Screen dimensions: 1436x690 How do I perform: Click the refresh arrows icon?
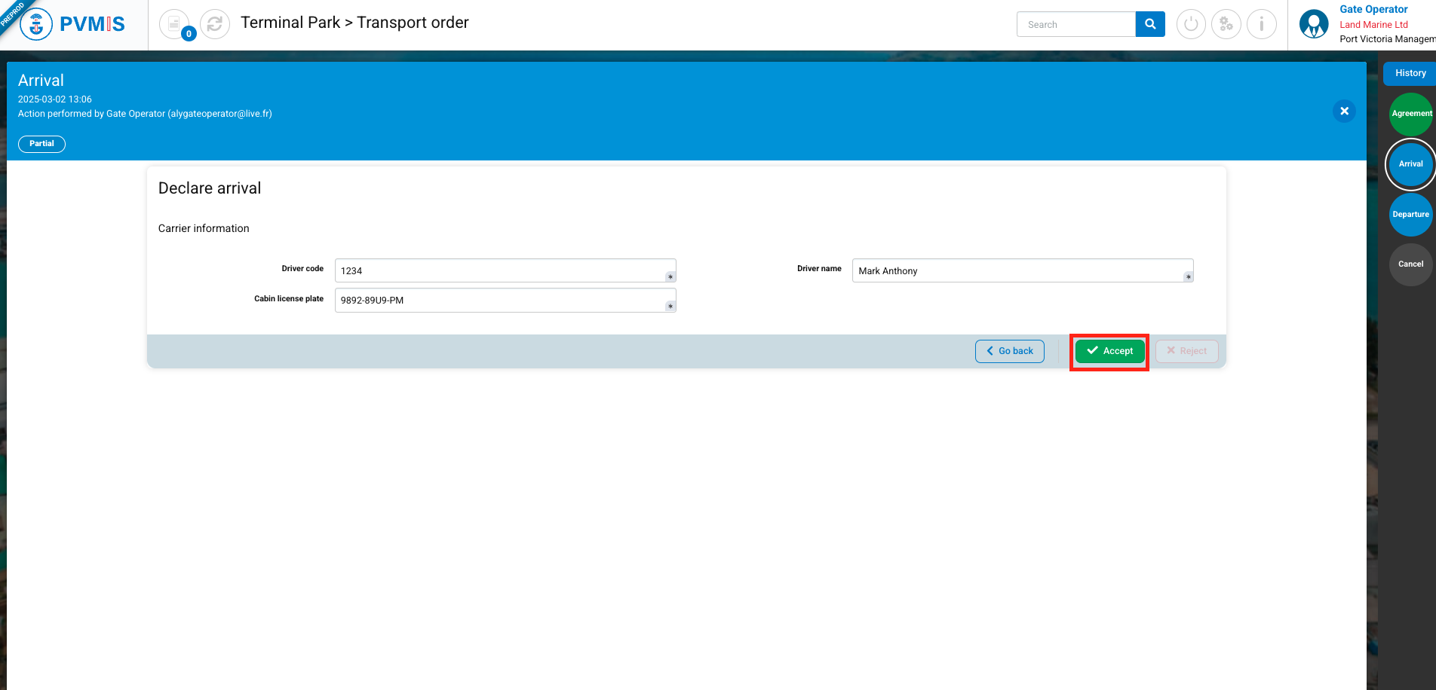[x=215, y=24]
